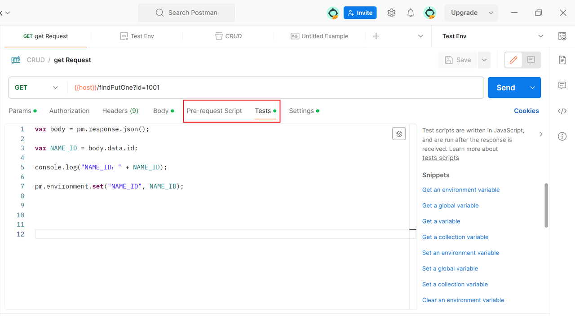This screenshot has width=575, height=316.
Task: Insert Set a global variable snippet
Action: pyautogui.click(x=450, y=268)
